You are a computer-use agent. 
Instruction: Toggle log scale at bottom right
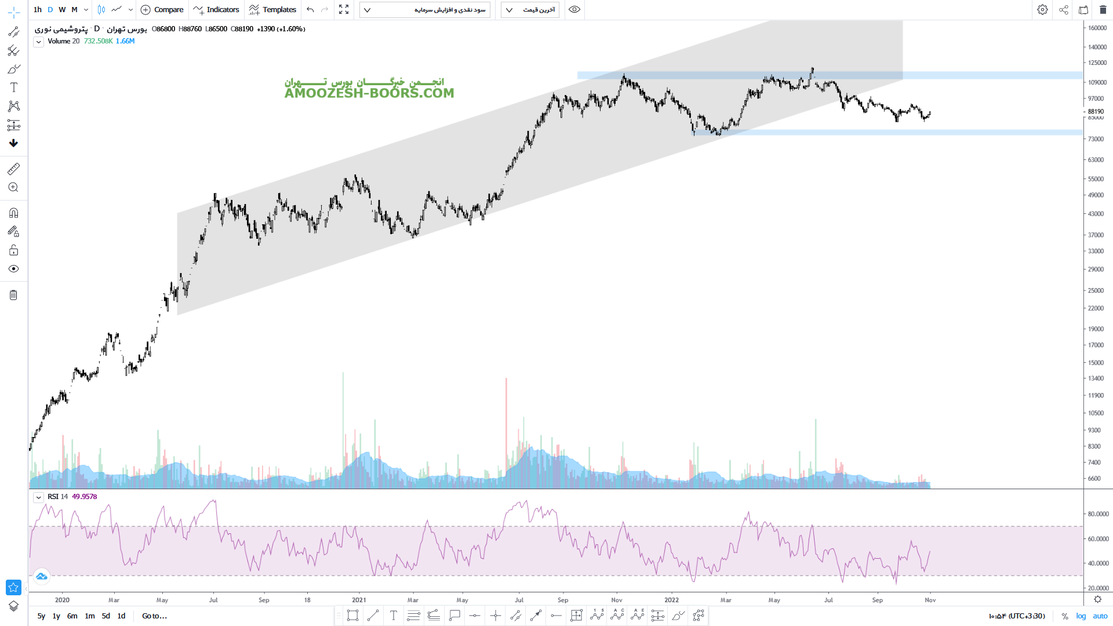click(1081, 616)
